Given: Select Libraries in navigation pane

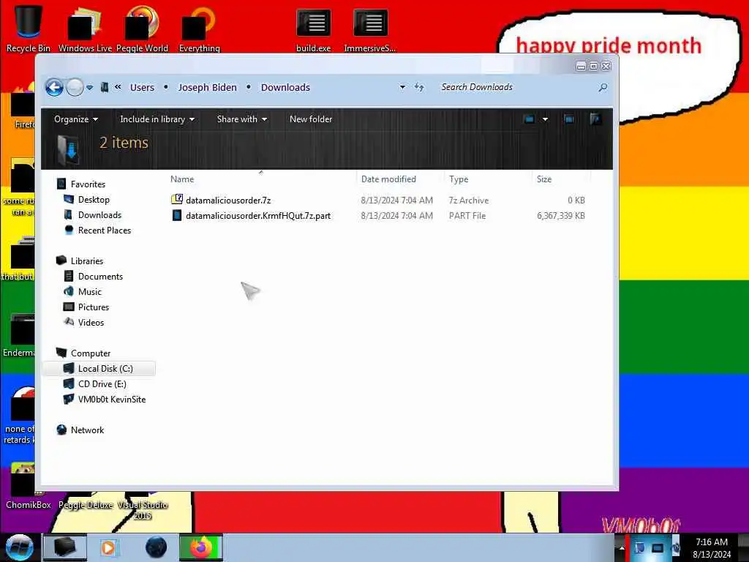Looking at the screenshot, I should [87, 261].
